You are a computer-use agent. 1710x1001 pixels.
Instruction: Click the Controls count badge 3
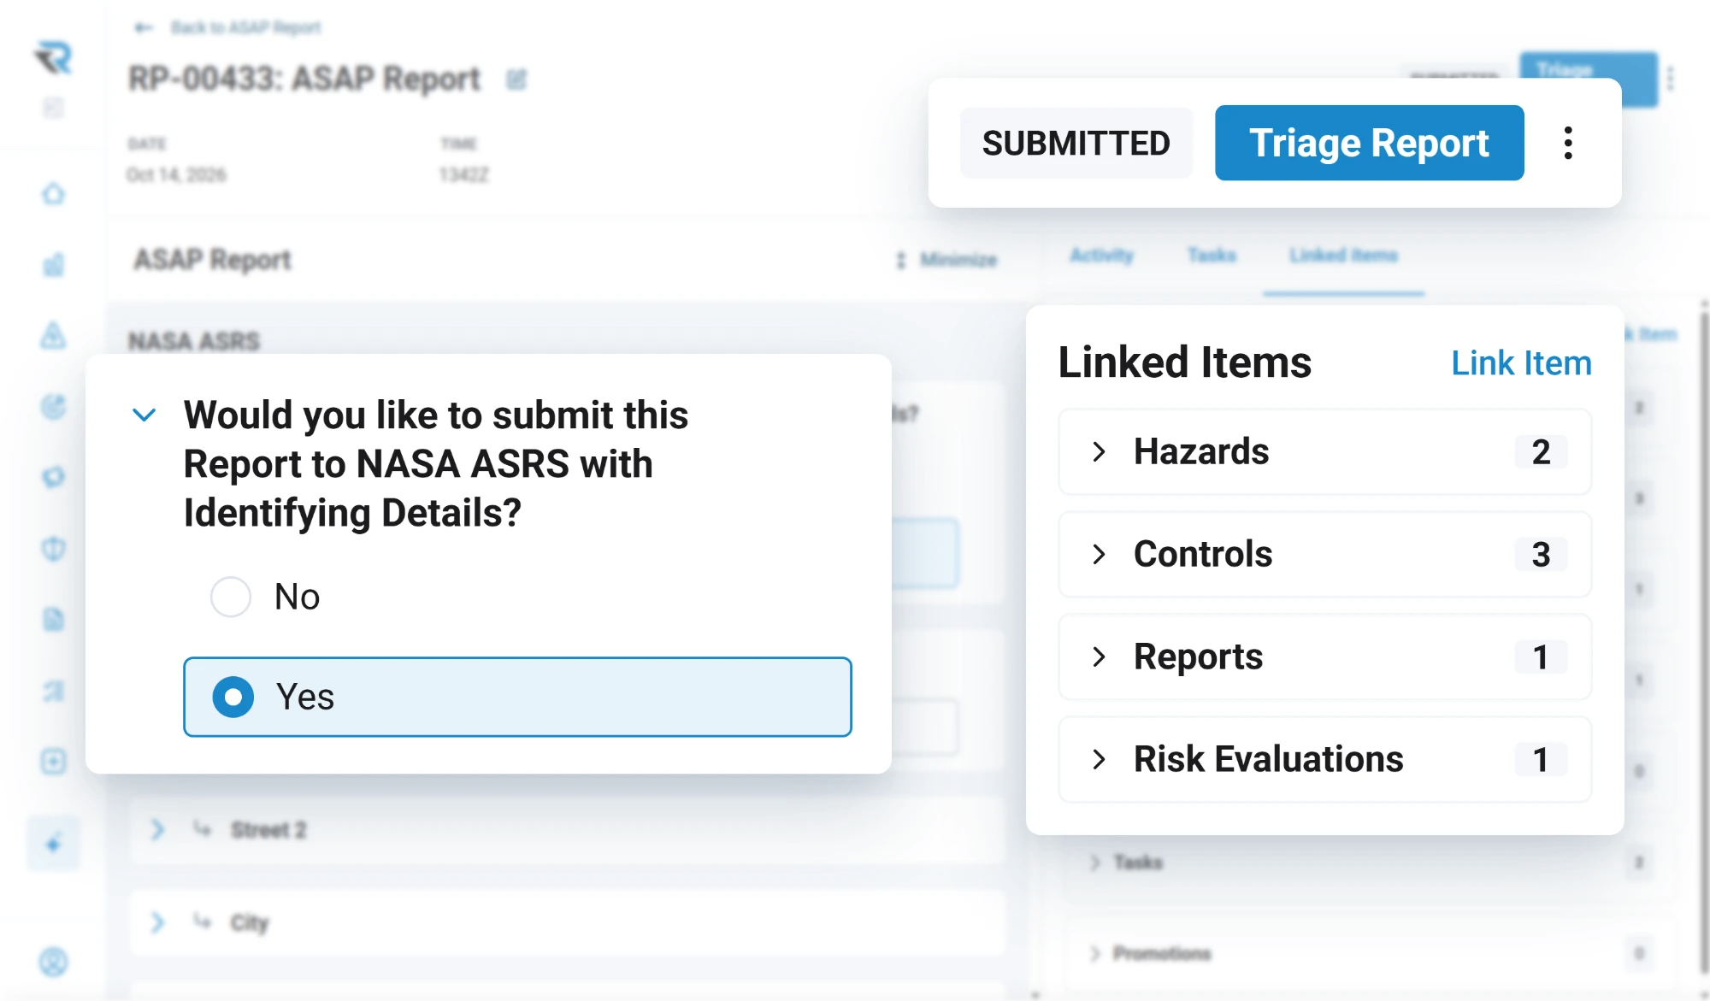click(1541, 554)
